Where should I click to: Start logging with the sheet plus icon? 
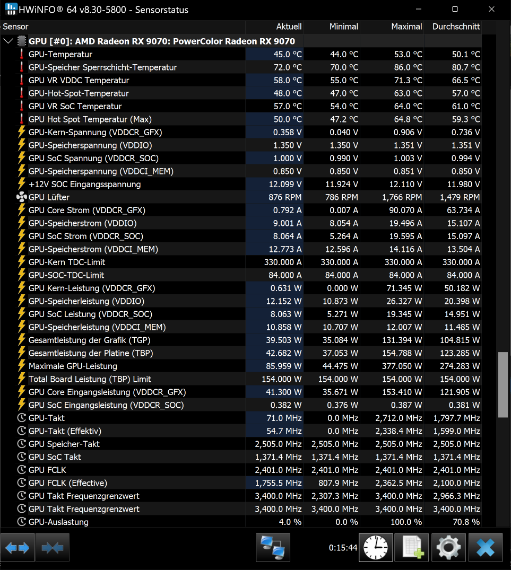[x=412, y=547]
